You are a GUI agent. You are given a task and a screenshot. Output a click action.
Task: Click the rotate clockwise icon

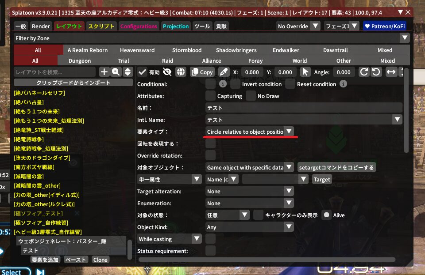tap(364, 72)
